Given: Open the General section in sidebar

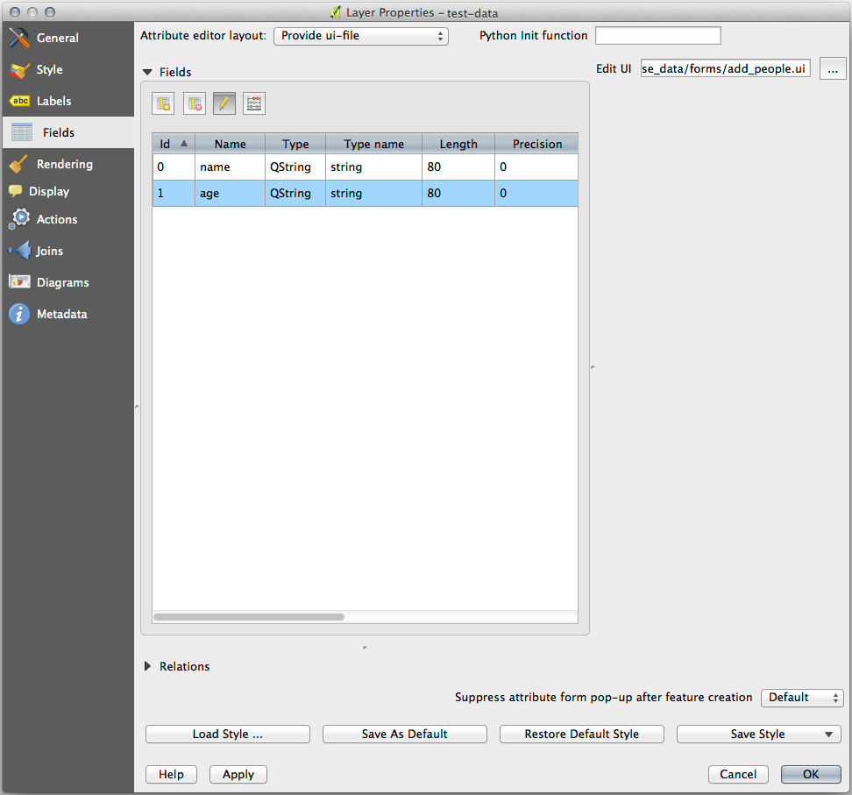Looking at the screenshot, I should click(x=57, y=38).
